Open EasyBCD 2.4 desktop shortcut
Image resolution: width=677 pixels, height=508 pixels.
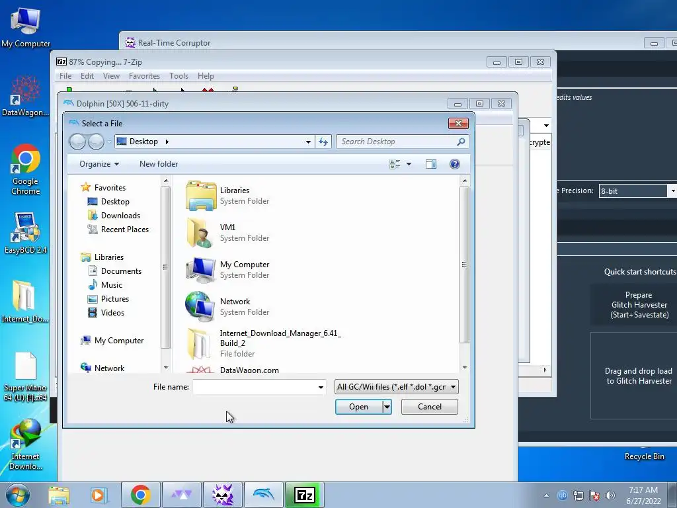[x=26, y=233]
